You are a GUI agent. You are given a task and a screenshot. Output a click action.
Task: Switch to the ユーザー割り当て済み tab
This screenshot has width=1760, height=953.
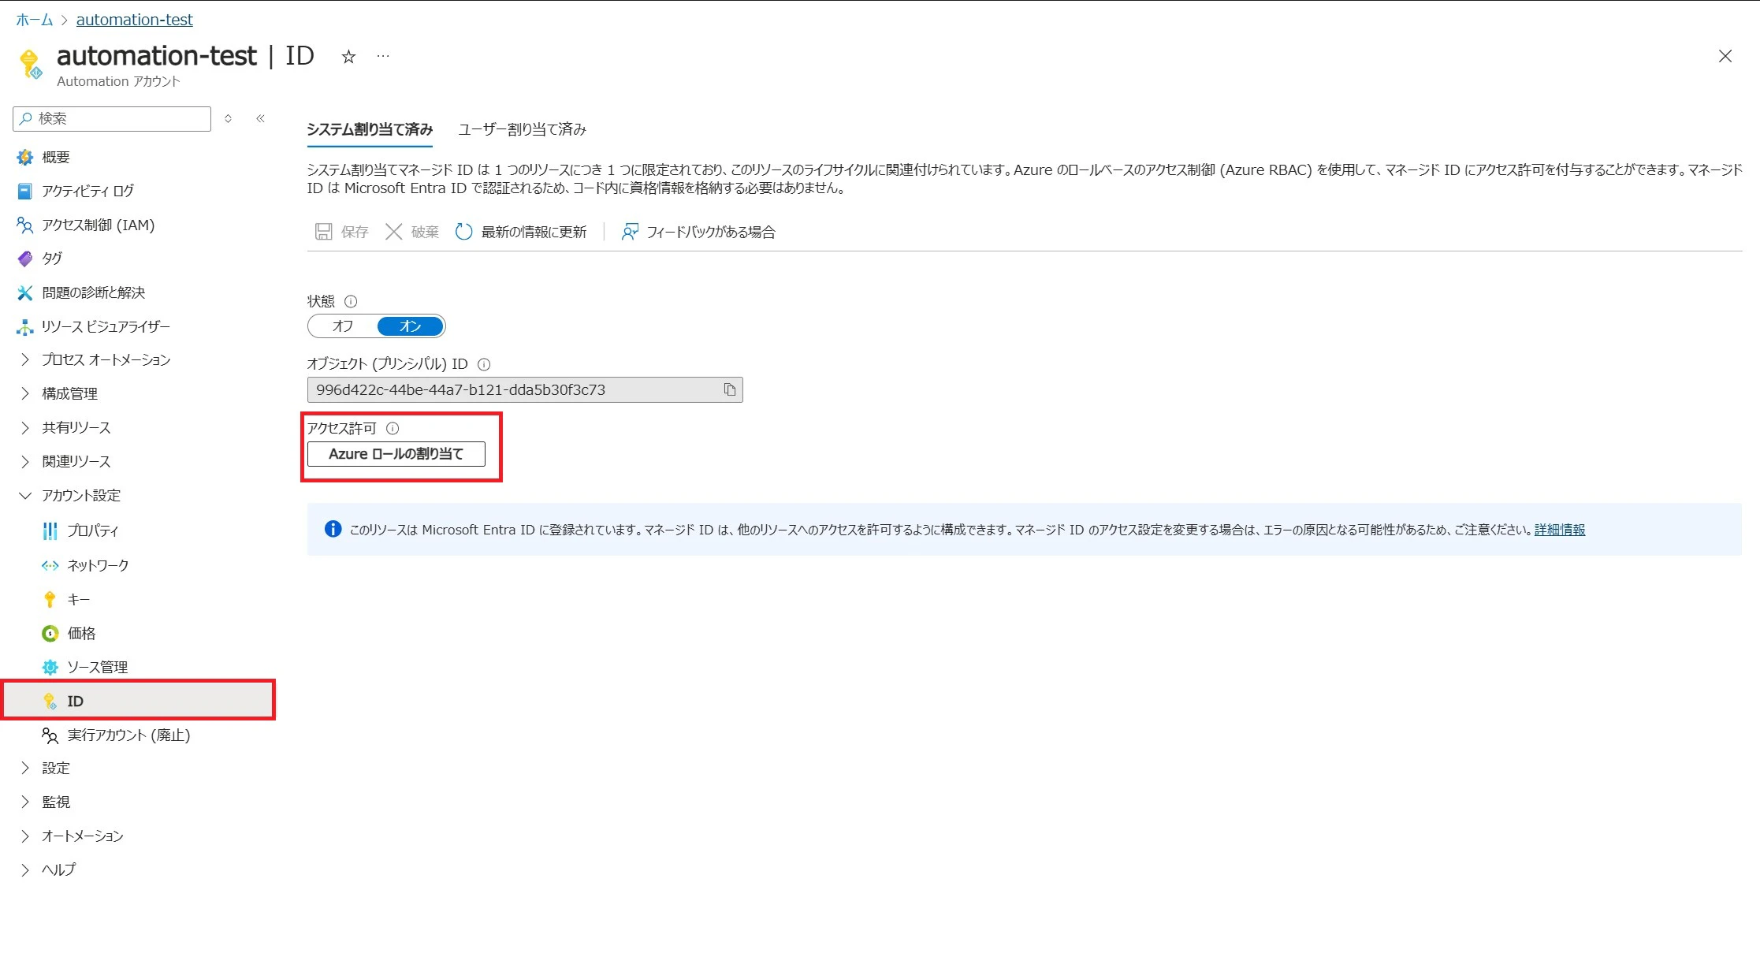click(523, 129)
